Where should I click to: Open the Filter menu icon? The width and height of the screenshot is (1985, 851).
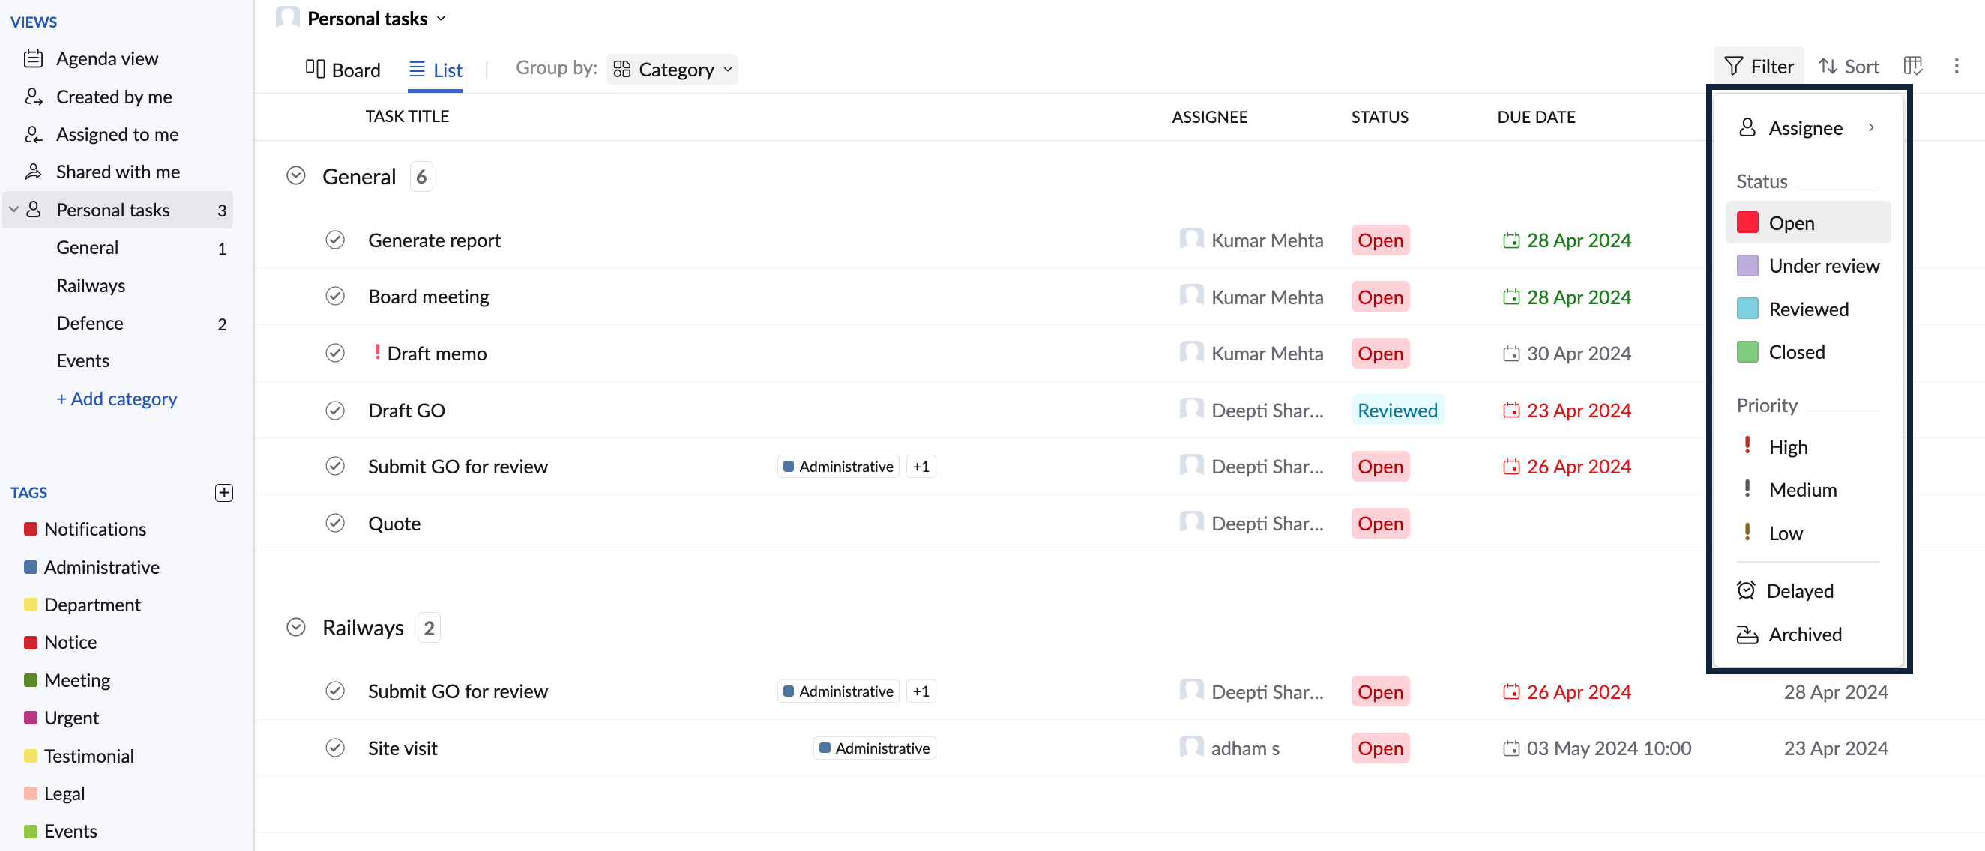pos(1733,67)
